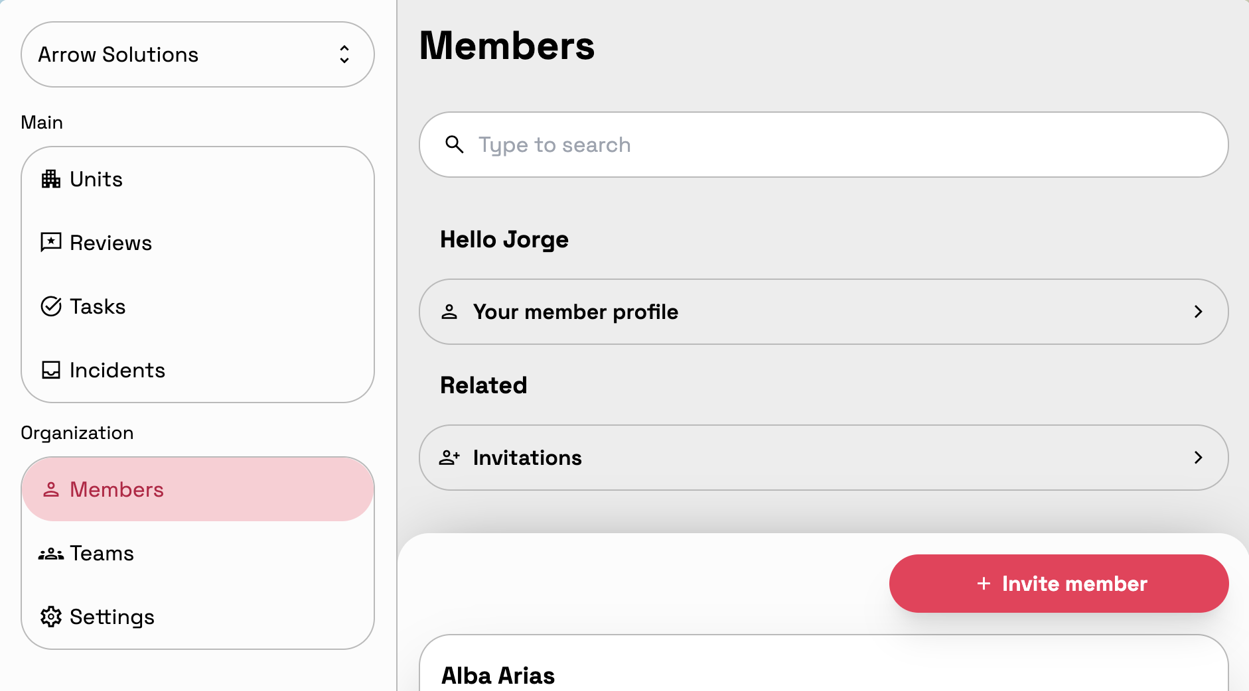Focus the Type to search field
This screenshot has width=1249, height=691.
[x=824, y=145]
